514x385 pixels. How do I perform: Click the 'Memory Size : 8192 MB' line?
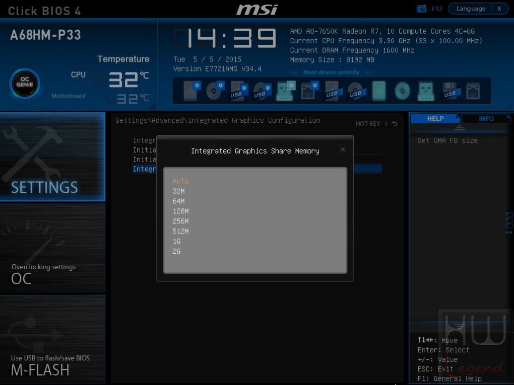[332, 60]
